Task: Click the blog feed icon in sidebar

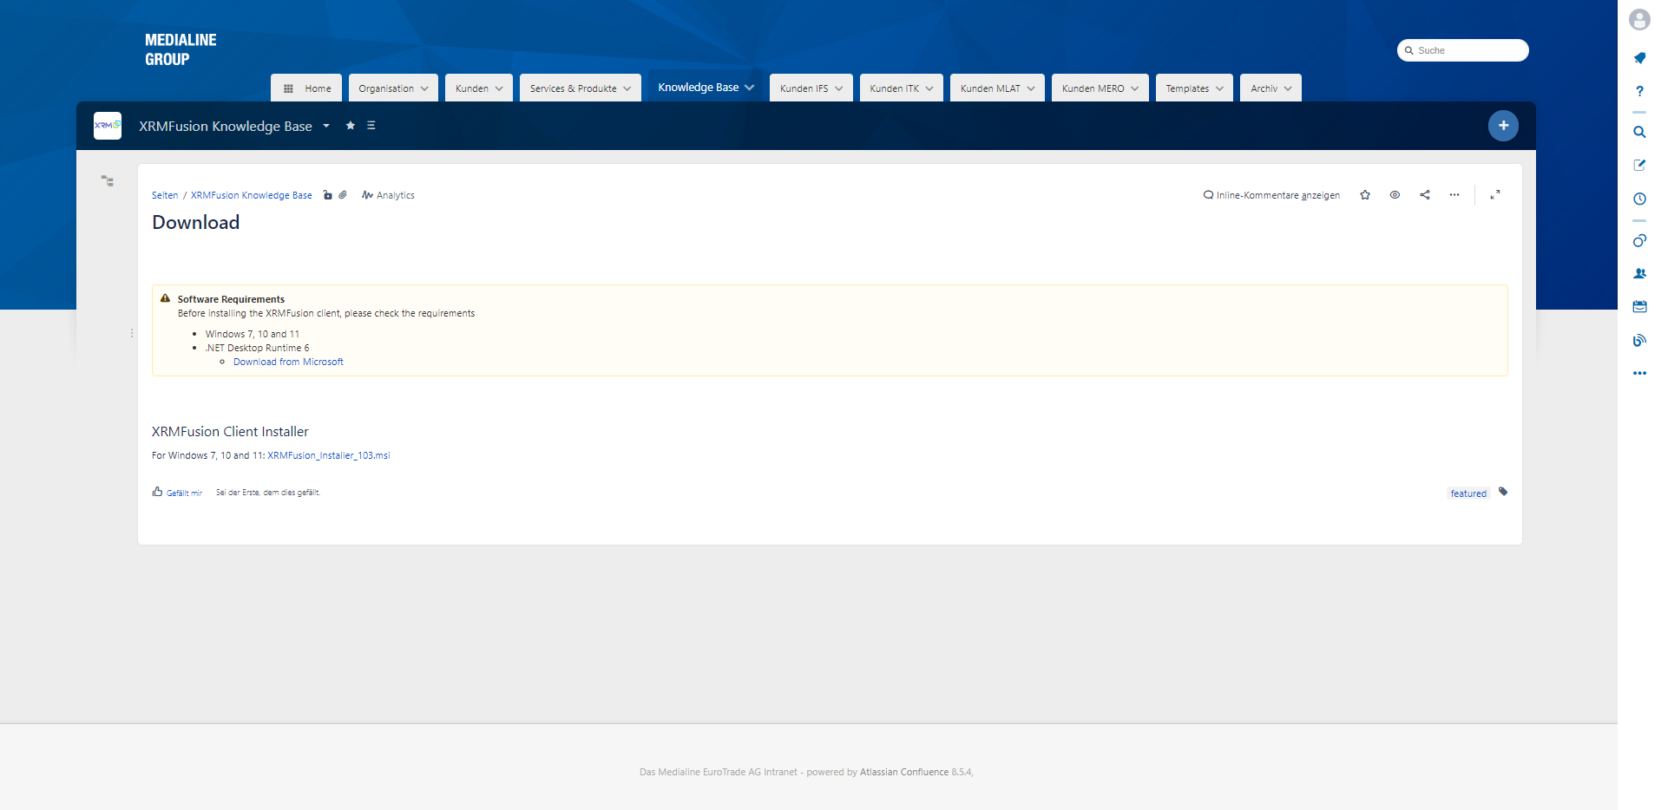Action: pyautogui.click(x=1639, y=340)
